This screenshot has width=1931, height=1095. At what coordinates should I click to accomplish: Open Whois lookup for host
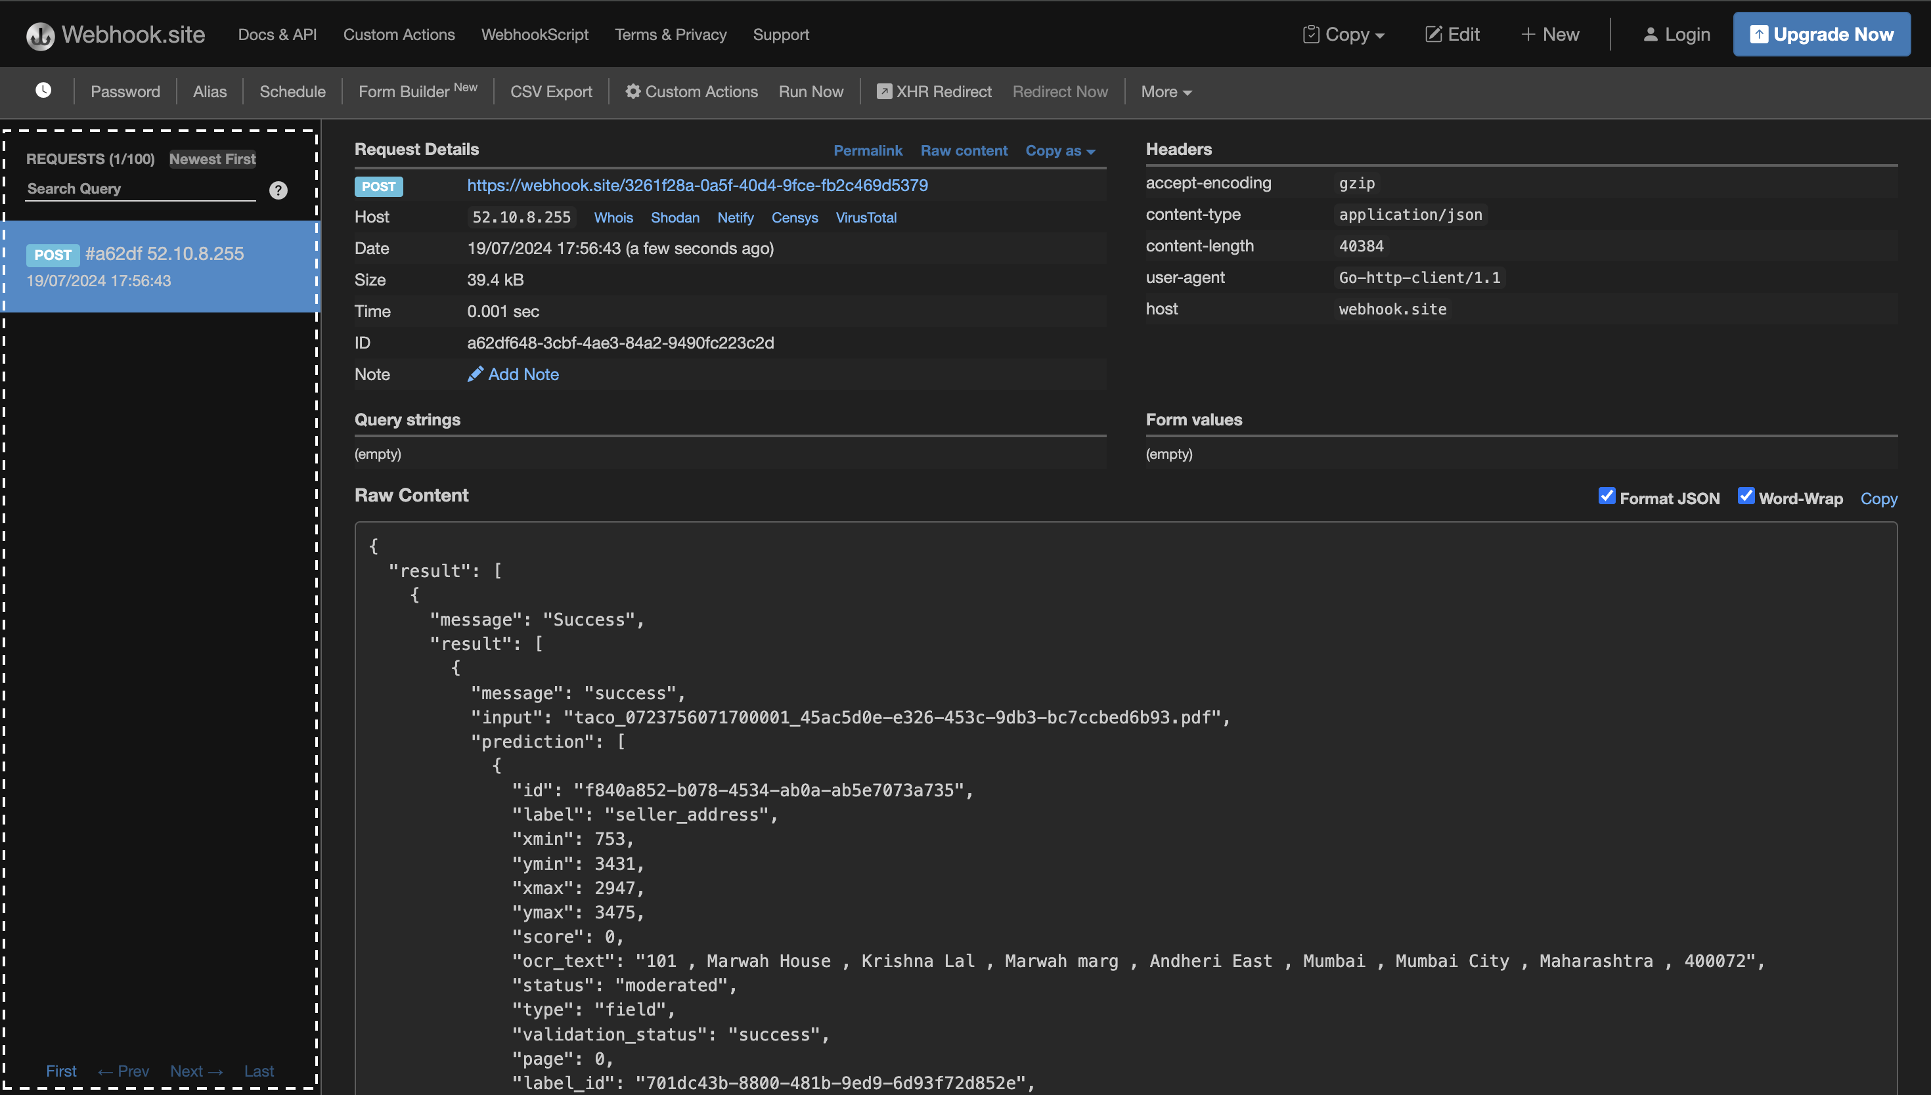tap(614, 218)
